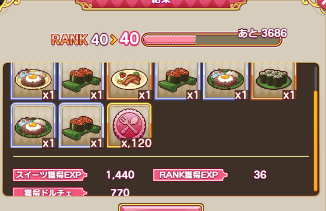The image size is (326, 211).
Task: Tap the sausage plate reward item
Action: point(129,81)
